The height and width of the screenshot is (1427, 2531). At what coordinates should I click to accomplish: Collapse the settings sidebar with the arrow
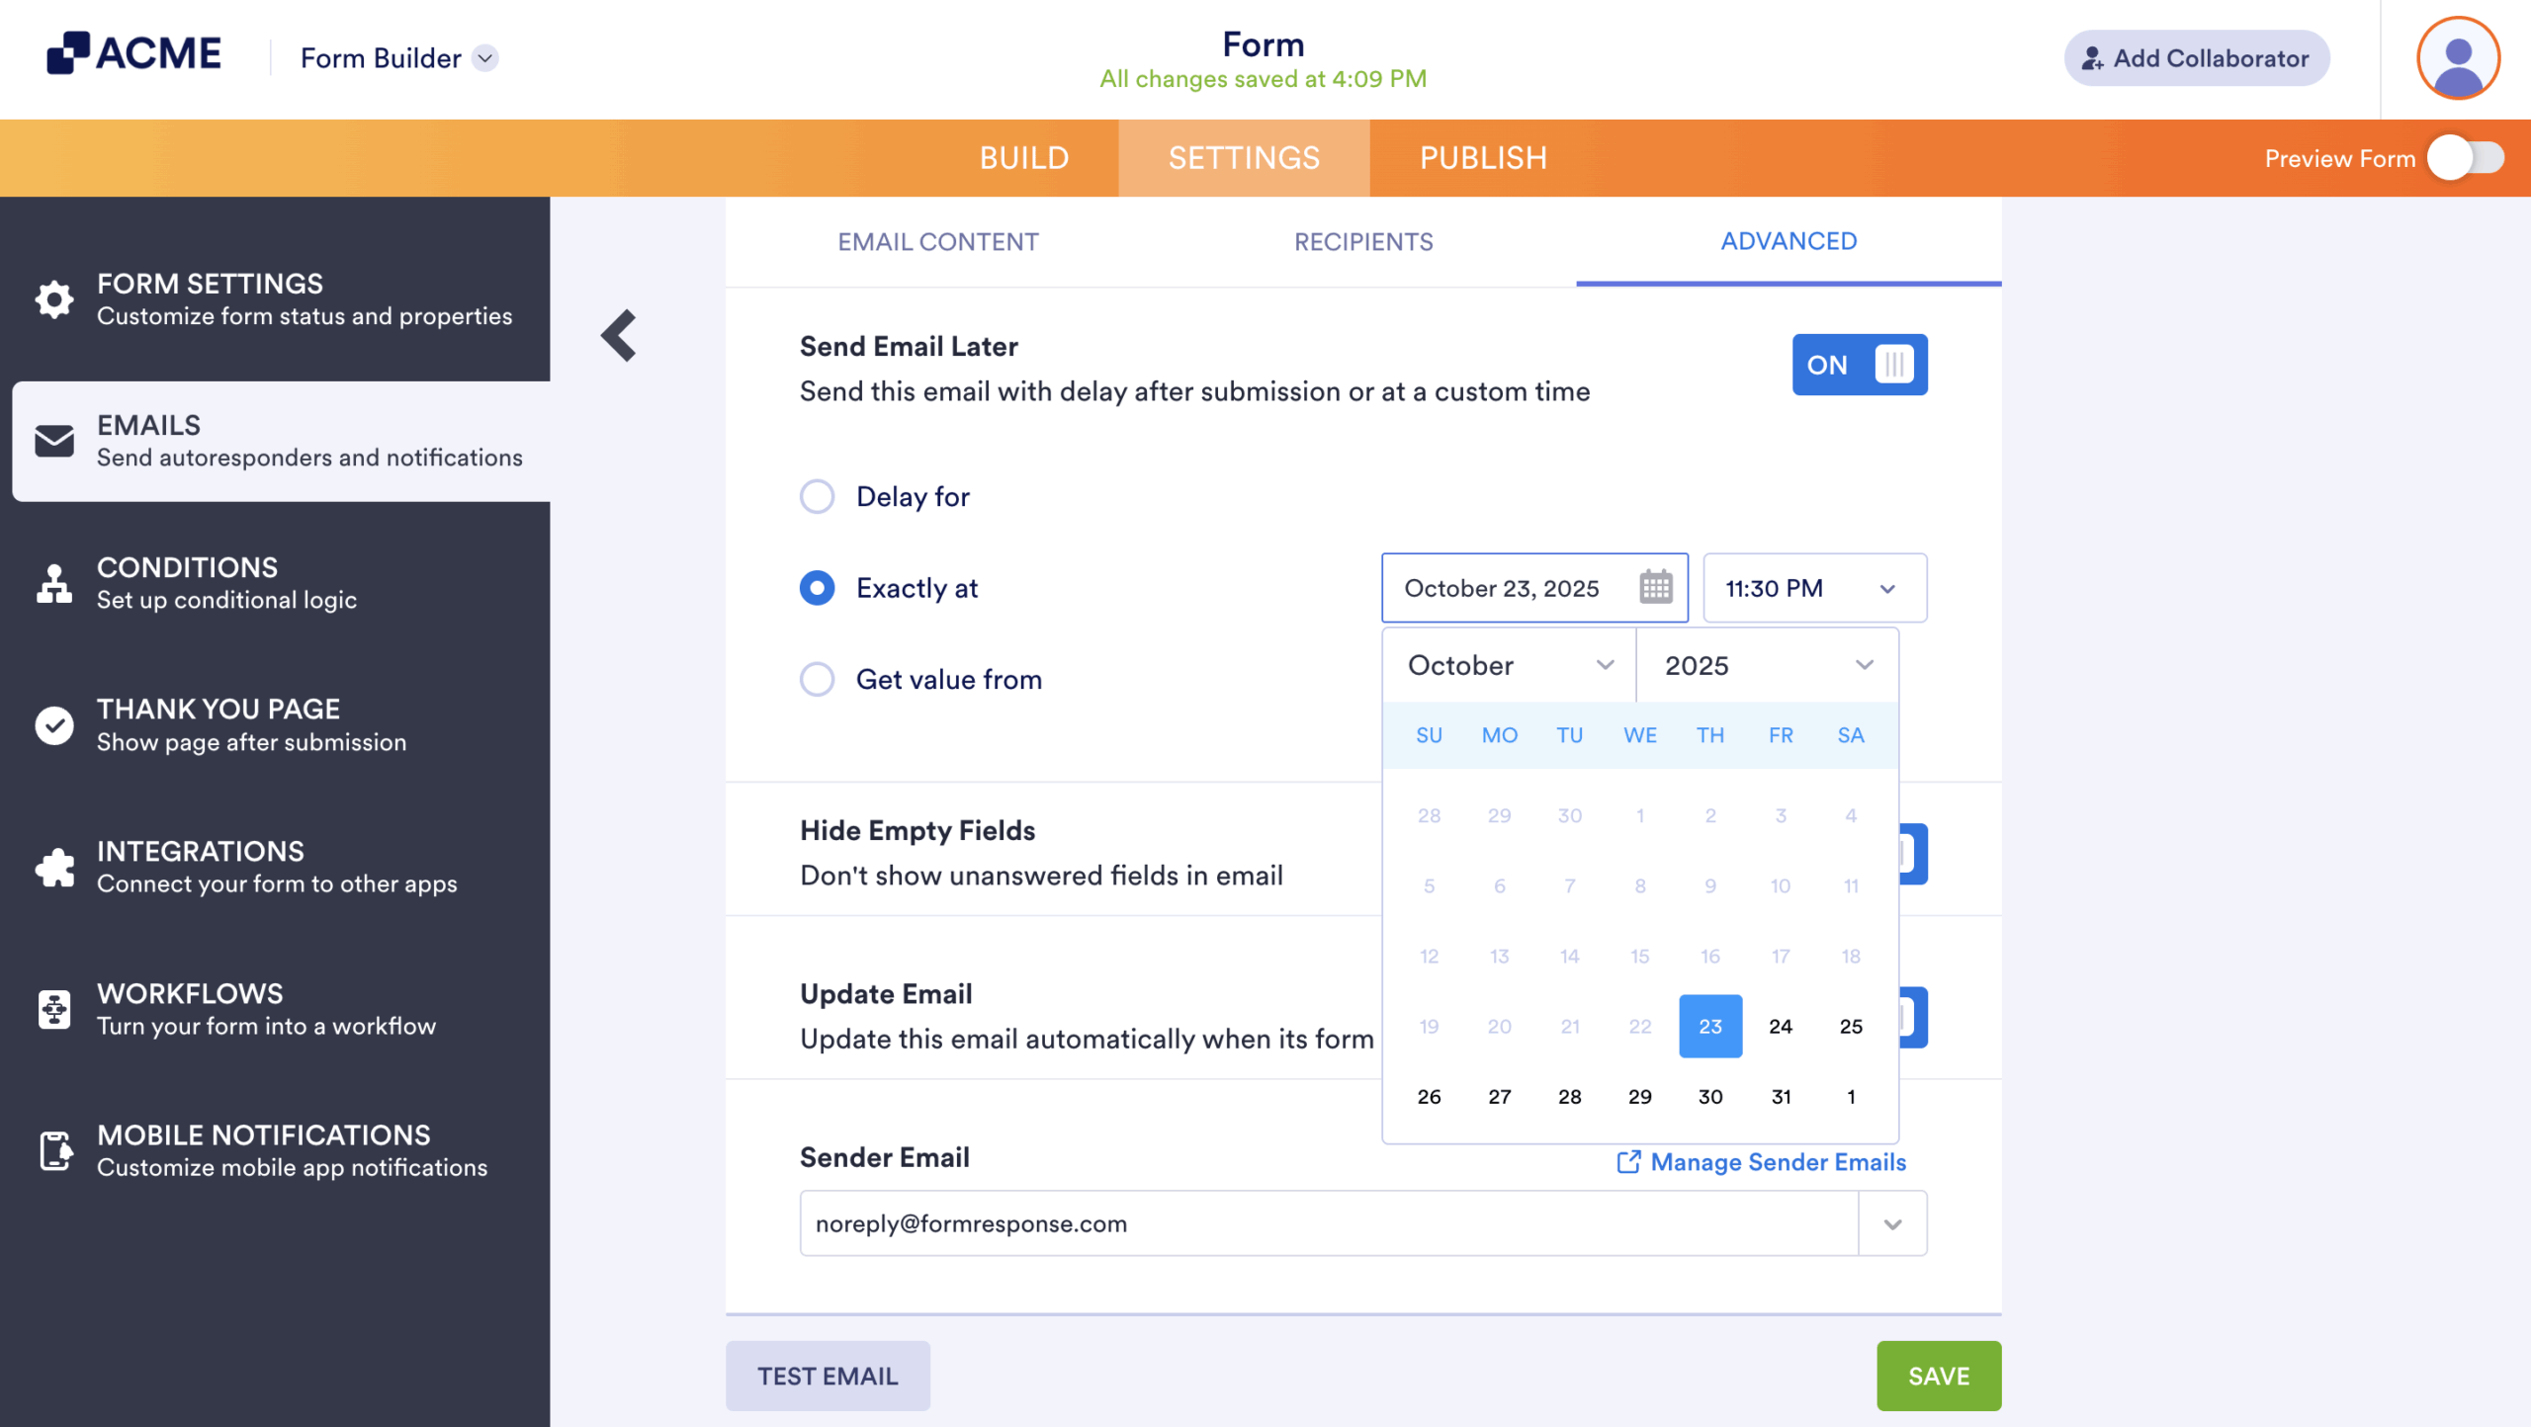coord(619,335)
